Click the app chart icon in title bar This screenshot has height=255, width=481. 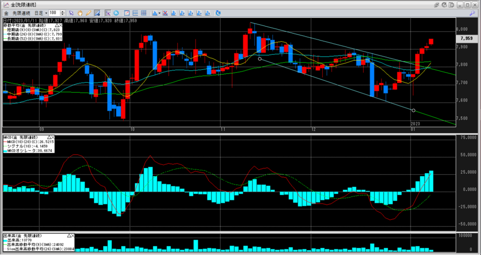pyautogui.click(x=6, y=5)
